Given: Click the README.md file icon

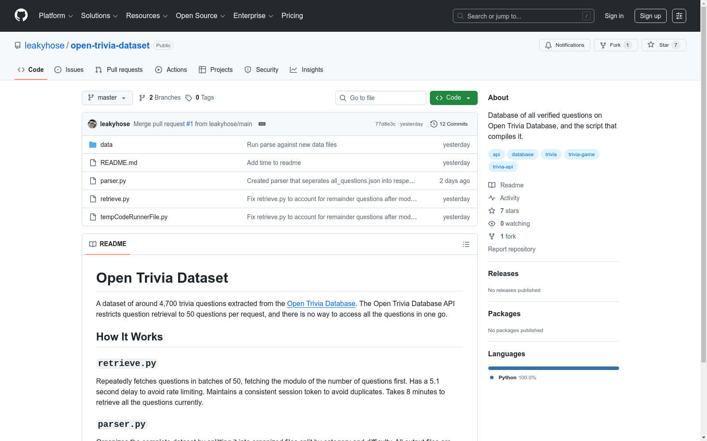Looking at the screenshot, I should (93, 163).
